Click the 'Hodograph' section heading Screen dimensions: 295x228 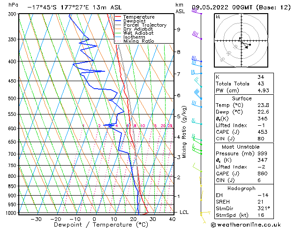click(x=242, y=188)
